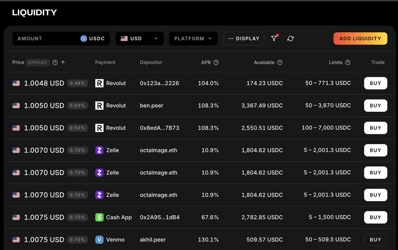This screenshot has width=398, height=250.
Task: Open the DISPLAY options menu
Action: click(x=244, y=38)
